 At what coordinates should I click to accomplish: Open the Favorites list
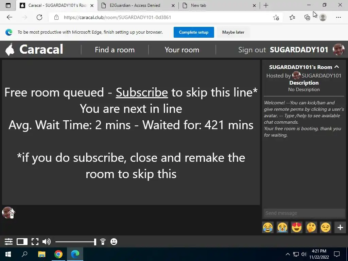tap(292, 17)
